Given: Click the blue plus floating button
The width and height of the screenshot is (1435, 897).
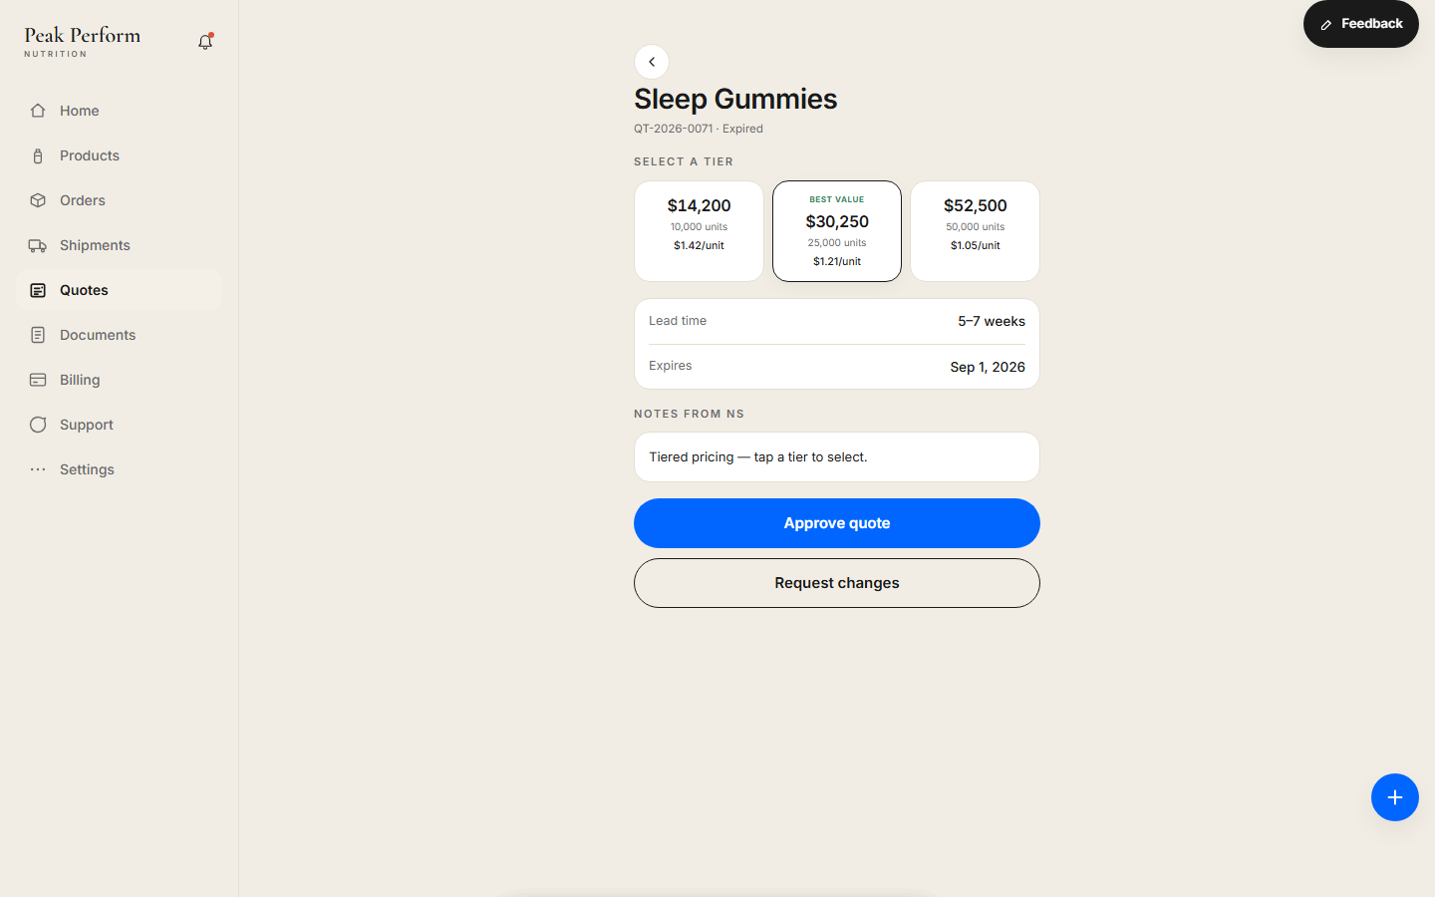Looking at the screenshot, I should [x=1395, y=797].
